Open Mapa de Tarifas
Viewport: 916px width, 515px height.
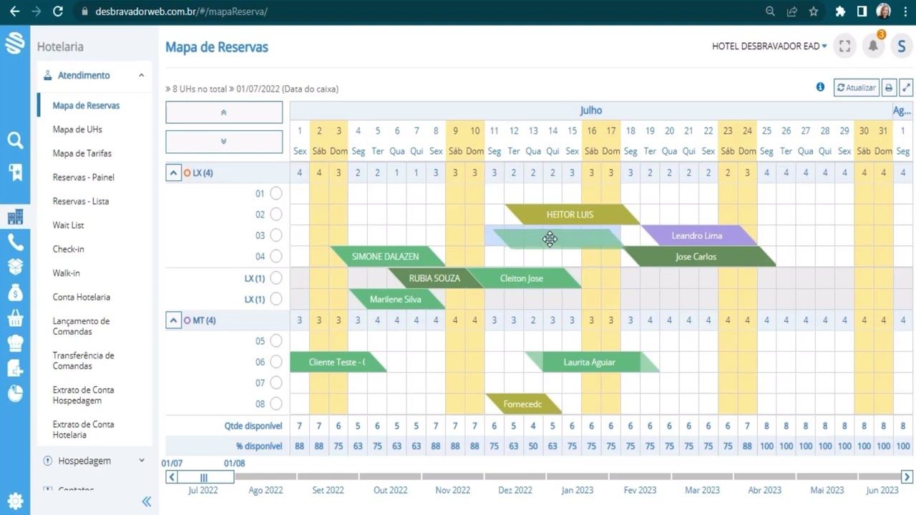tap(82, 153)
